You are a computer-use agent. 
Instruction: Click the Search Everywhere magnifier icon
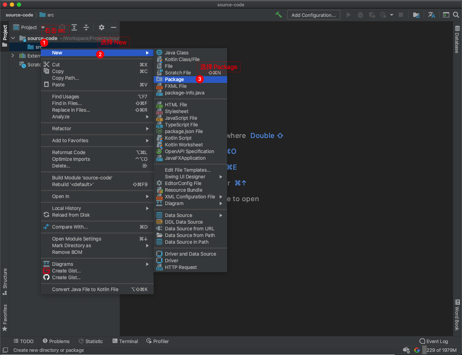[x=456, y=15]
